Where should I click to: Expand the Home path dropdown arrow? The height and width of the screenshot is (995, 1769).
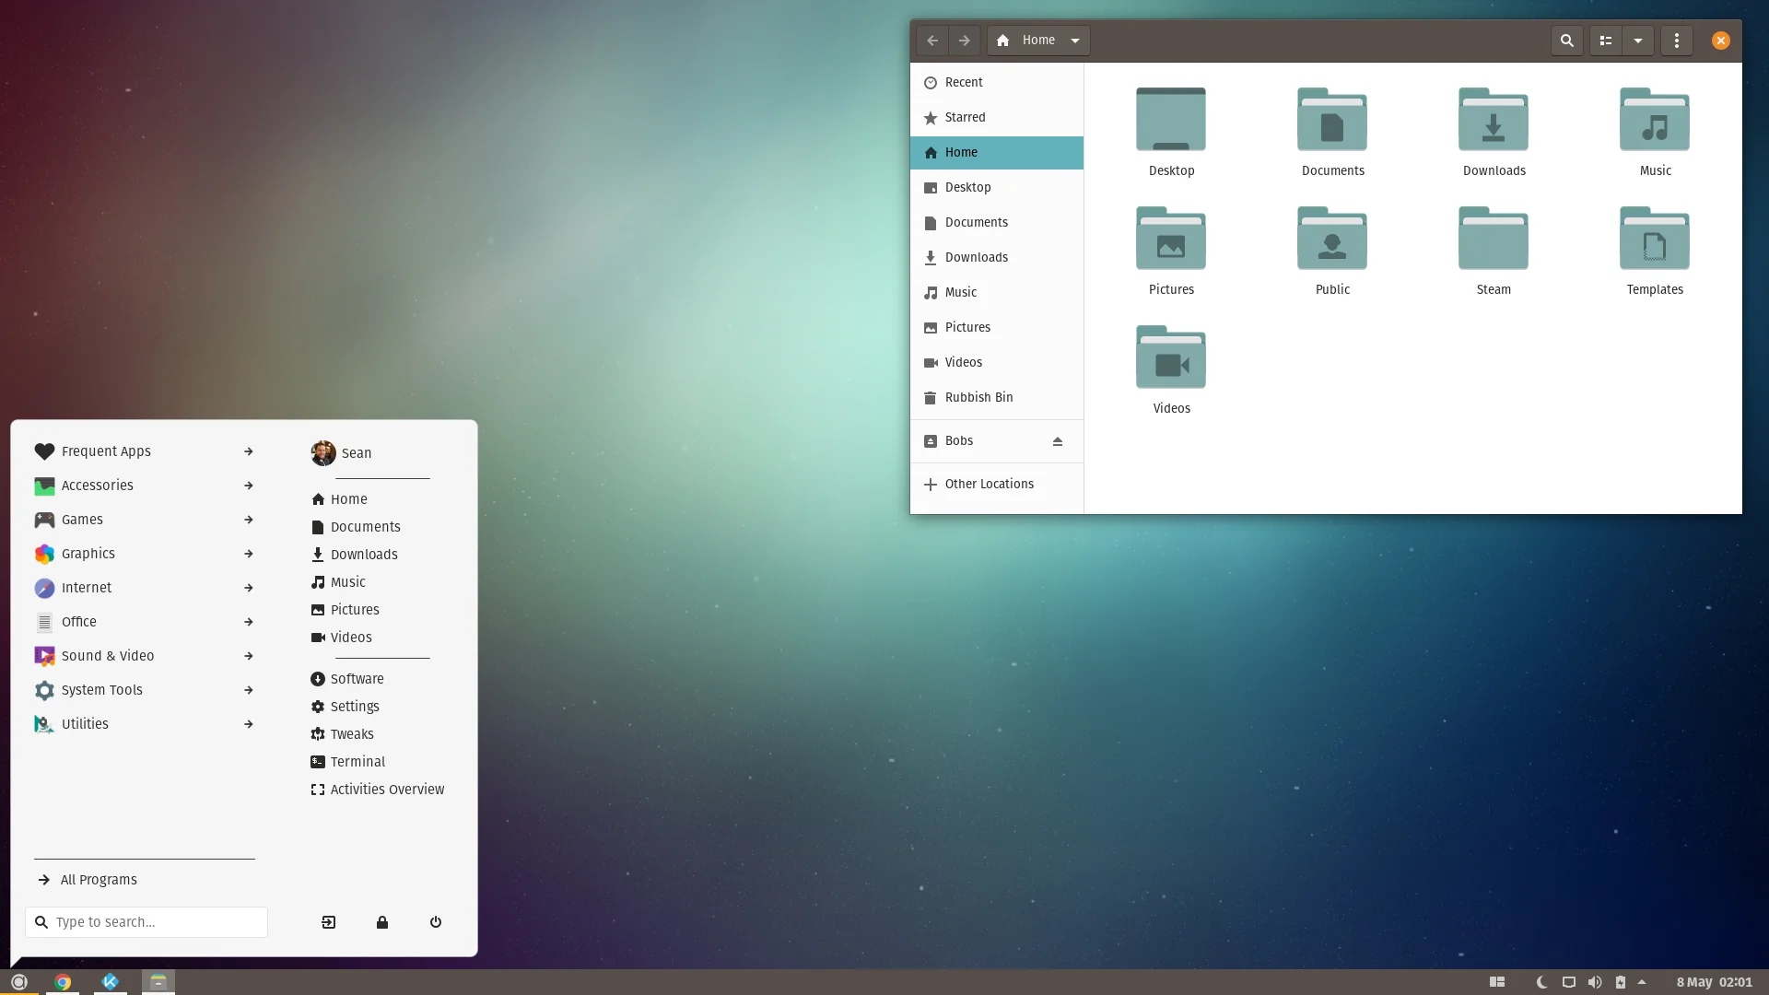[x=1075, y=41]
